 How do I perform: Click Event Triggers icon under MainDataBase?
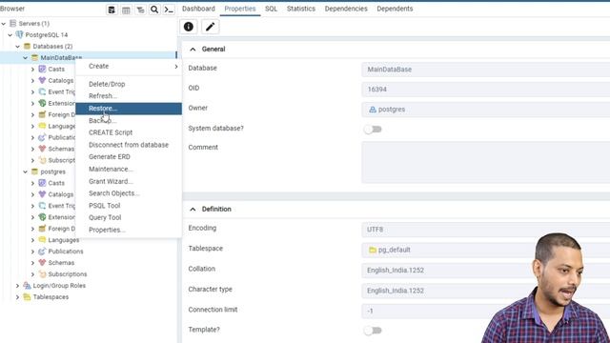click(x=42, y=91)
